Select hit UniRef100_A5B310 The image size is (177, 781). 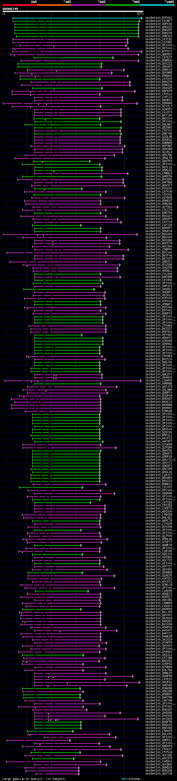(159, 36)
